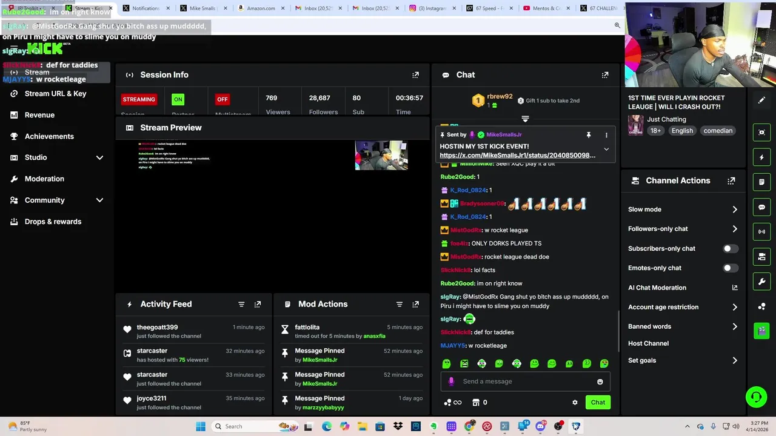Click the green headset support button

pyautogui.click(x=756, y=397)
